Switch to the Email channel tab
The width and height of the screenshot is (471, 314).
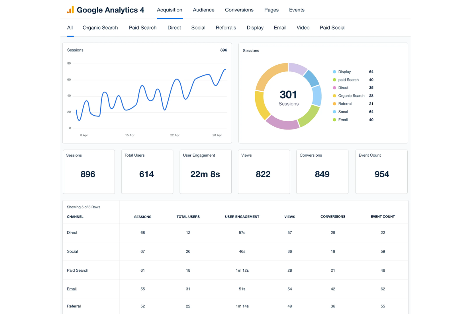click(x=280, y=28)
